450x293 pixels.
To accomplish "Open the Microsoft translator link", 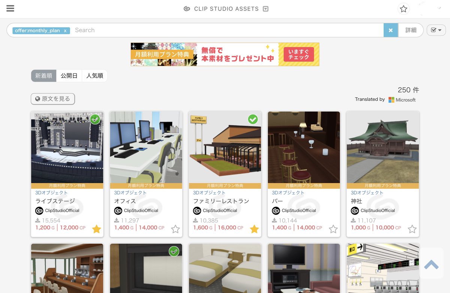I will pyautogui.click(x=402, y=100).
